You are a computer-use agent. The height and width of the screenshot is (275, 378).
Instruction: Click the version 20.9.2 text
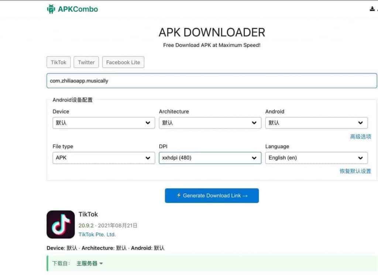(x=86, y=226)
